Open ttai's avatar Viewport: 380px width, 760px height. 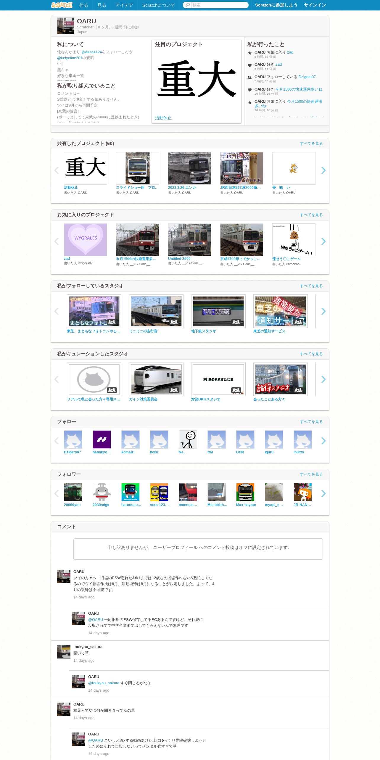pyautogui.click(x=216, y=439)
